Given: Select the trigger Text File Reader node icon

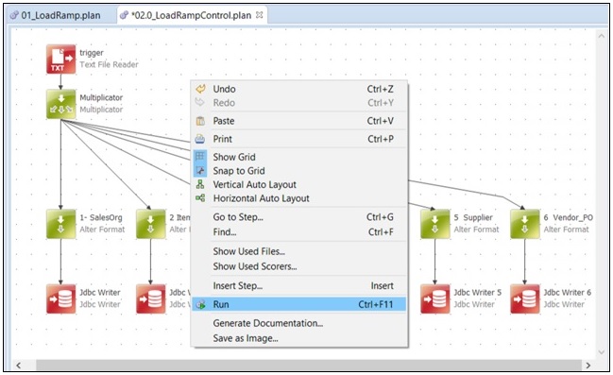Looking at the screenshot, I should (x=61, y=60).
